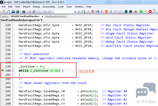The height and width of the screenshot is (106, 158).
Task: Open Find with the magnifier icon
Action: 84,11
